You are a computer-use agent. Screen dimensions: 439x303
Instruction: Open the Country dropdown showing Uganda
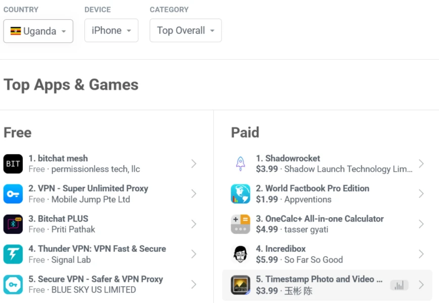[x=38, y=31]
